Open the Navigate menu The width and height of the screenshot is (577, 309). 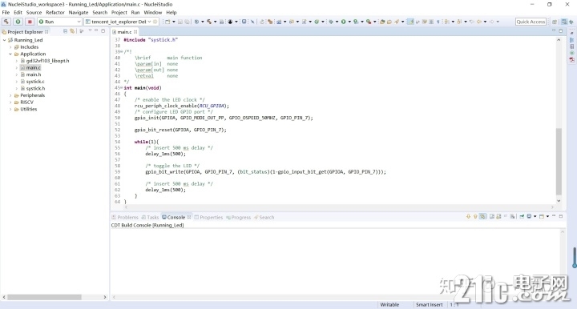pos(79,12)
